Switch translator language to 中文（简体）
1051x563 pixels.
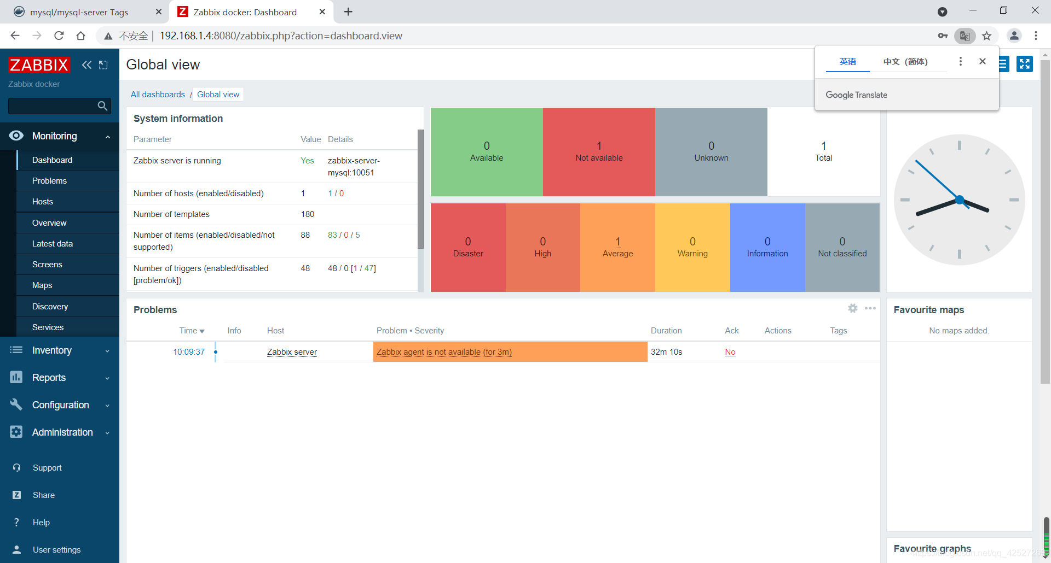pos(905,61)
